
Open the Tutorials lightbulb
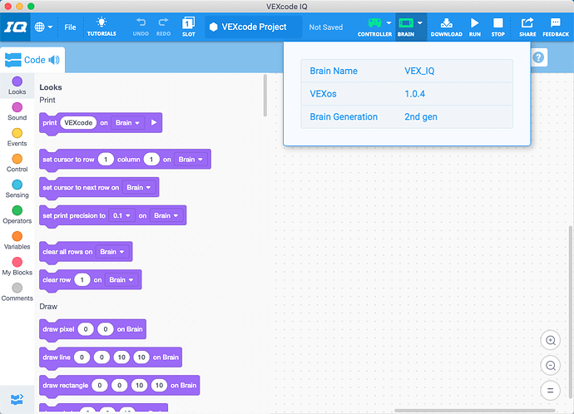[101, 27]
